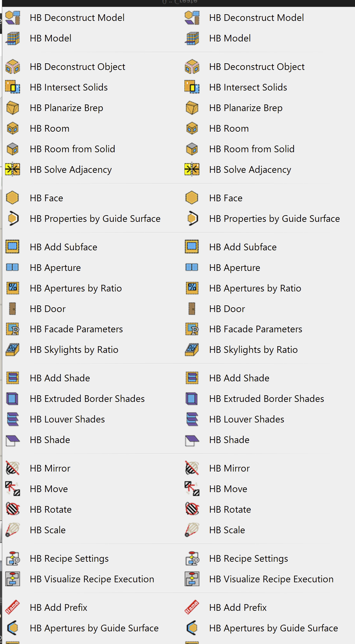Select the HB Intersect Solids icon in left column
This screenshot has width=355, height=644.
13,87
